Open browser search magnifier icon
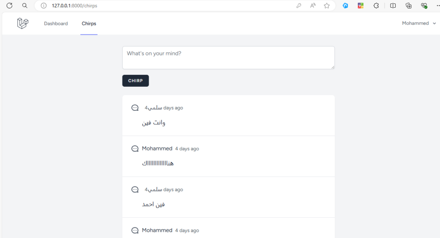Viewport: 440px width, 238px height. pos(24,6)
